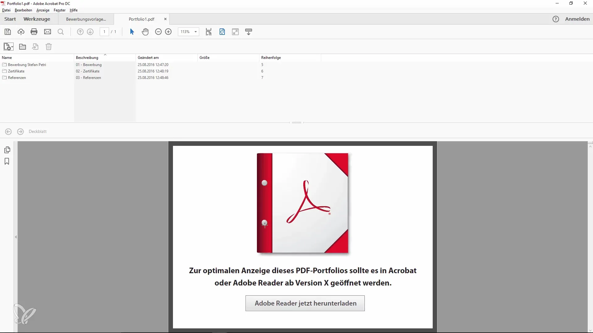
Task: Open the Fenster menu
Action: point(60,10)
